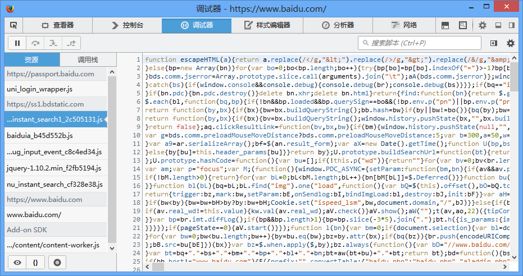
Task: Focus the 搜索脚本 search field
Action: pos(420,43)
